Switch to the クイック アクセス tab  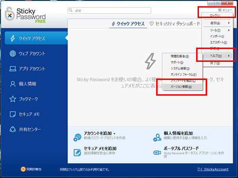click(128, 24)
